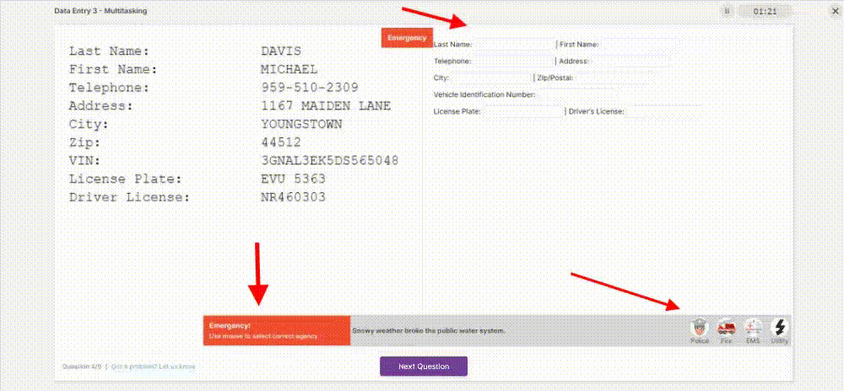Viewport: 844px width, 391px height.
Task: Pause the test timer
Action: point(726,11)
